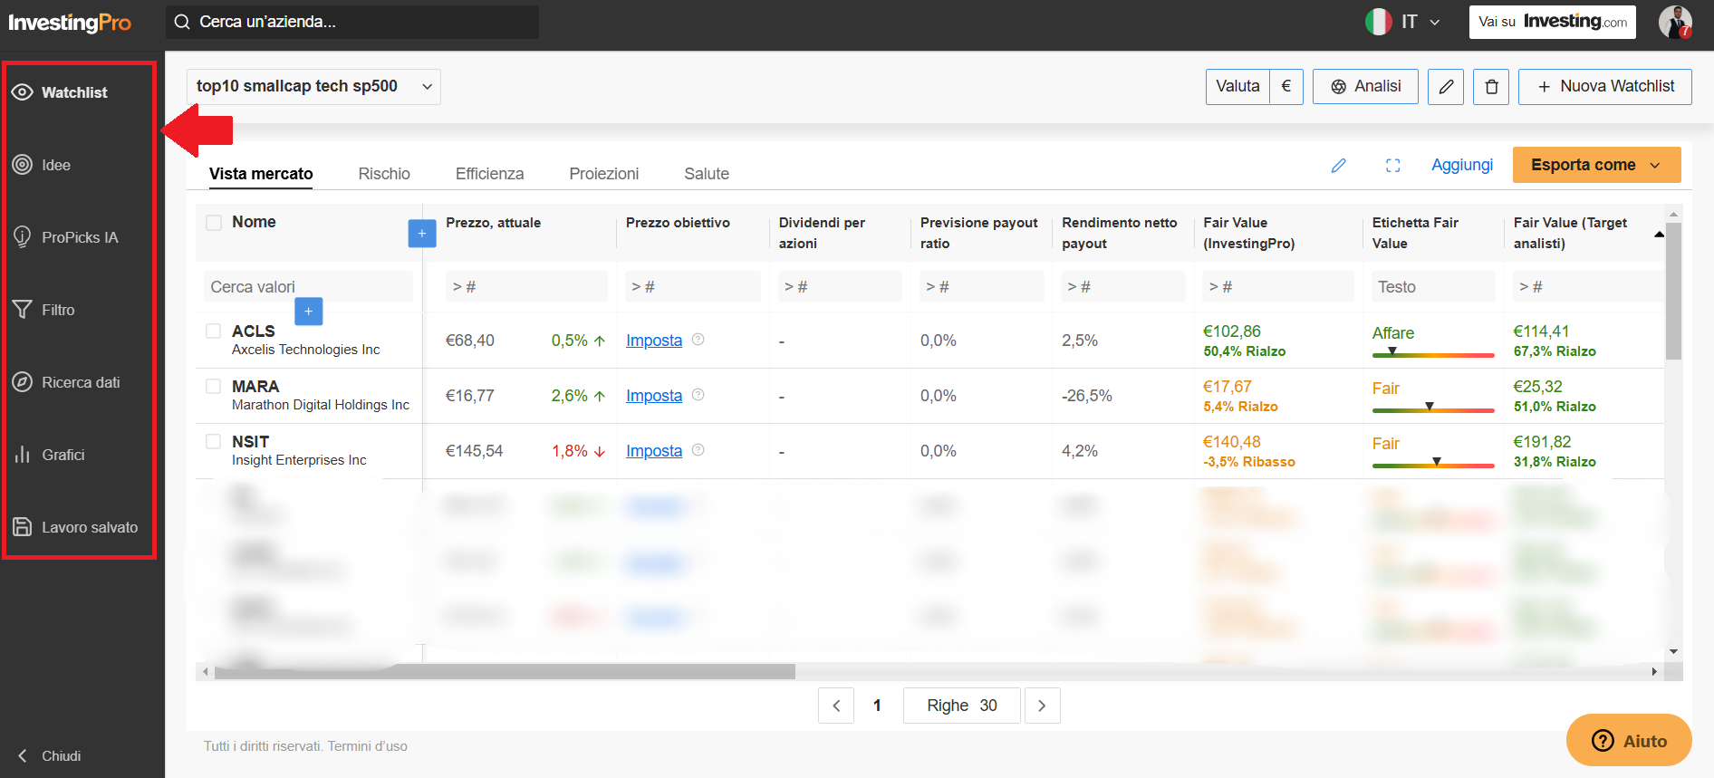Switch to Salute tab
The height and width of the screenshot is (778, 1714).
[707, 174]
